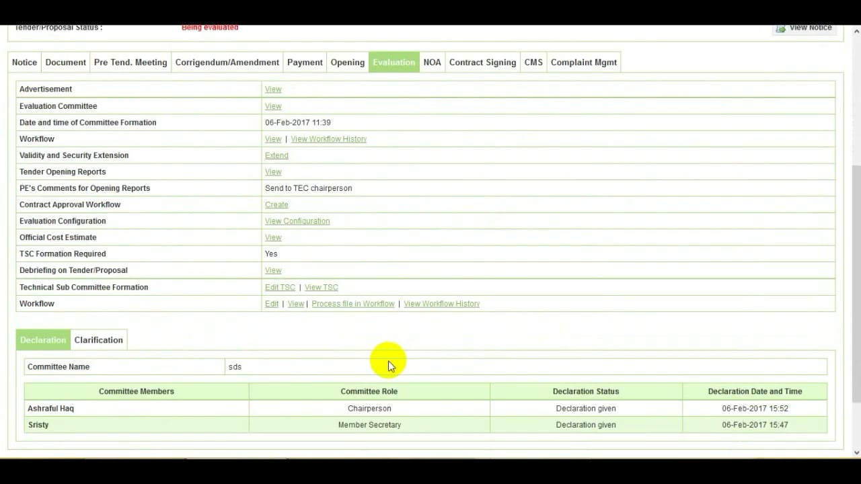Image resolution: width=861 pixels, height=484 pixels.
Task: Click the scrollbar down arrow
Action: pyautogui.click(x=856, y=452)
